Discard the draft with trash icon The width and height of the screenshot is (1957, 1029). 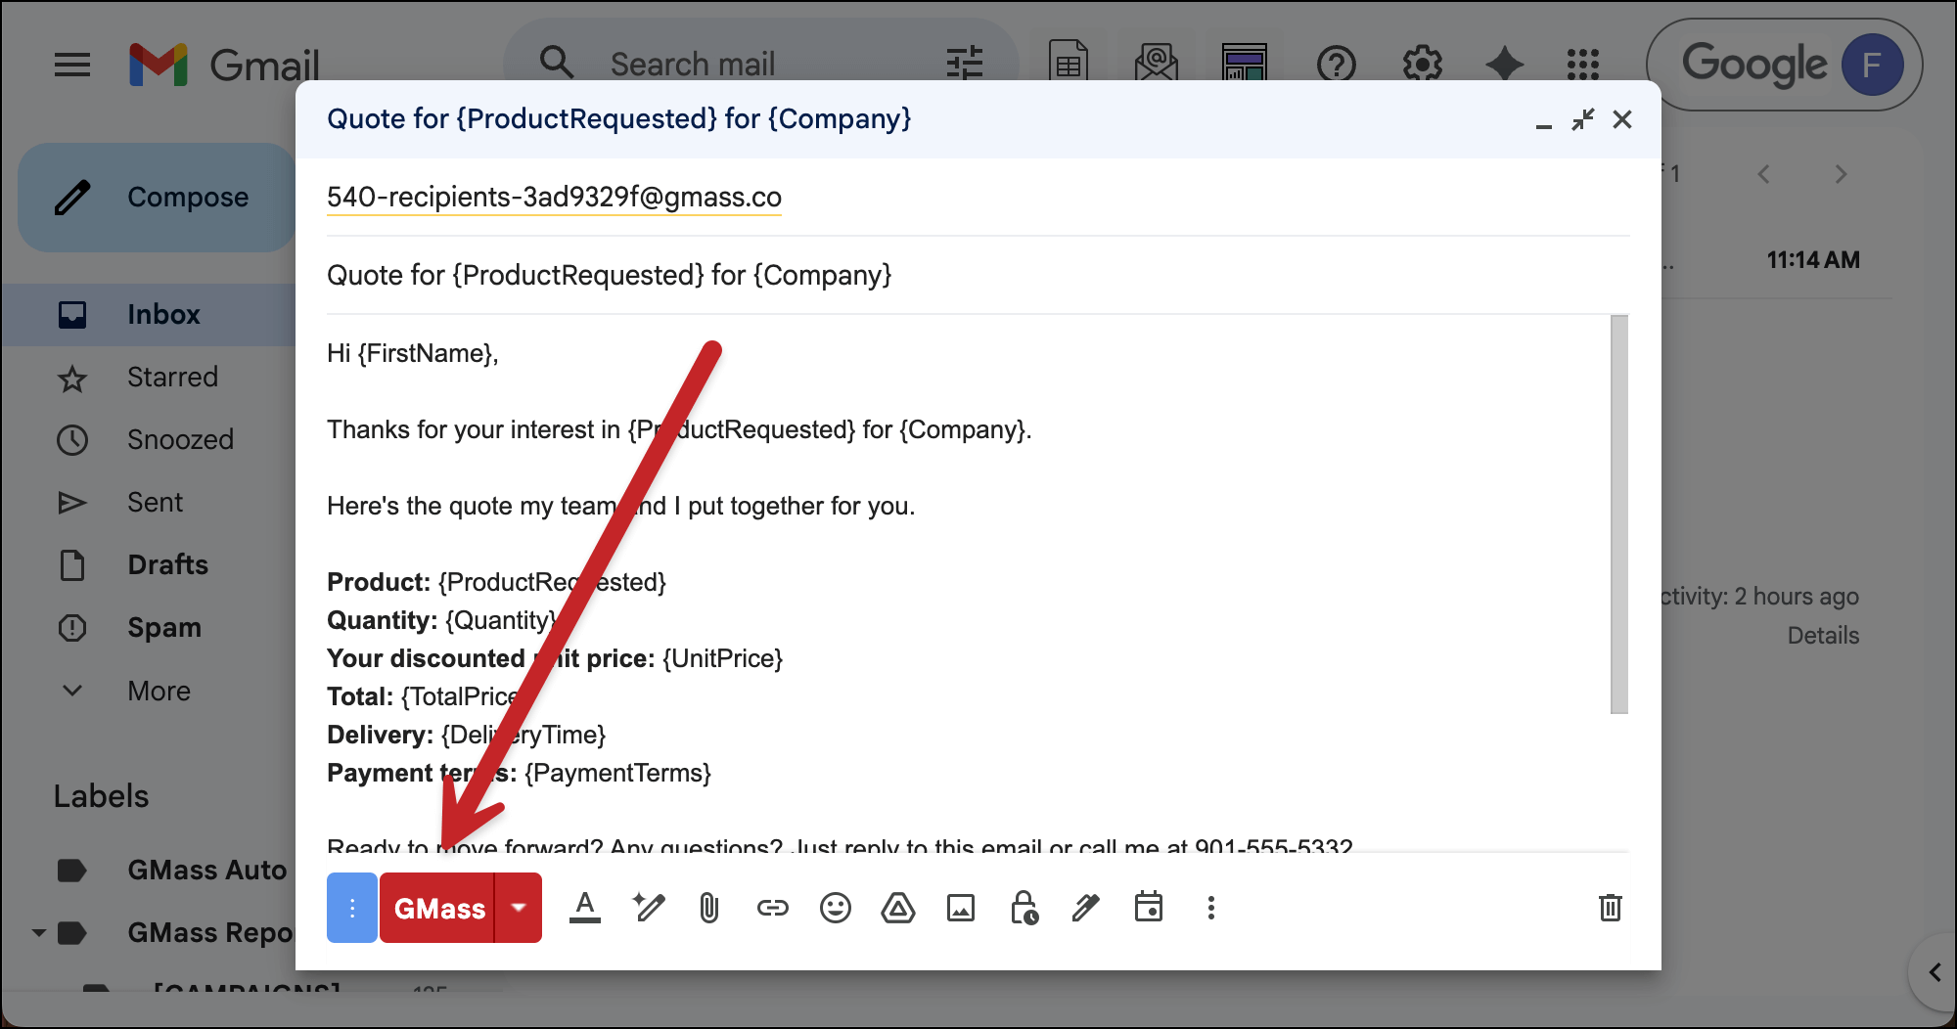1610,909
